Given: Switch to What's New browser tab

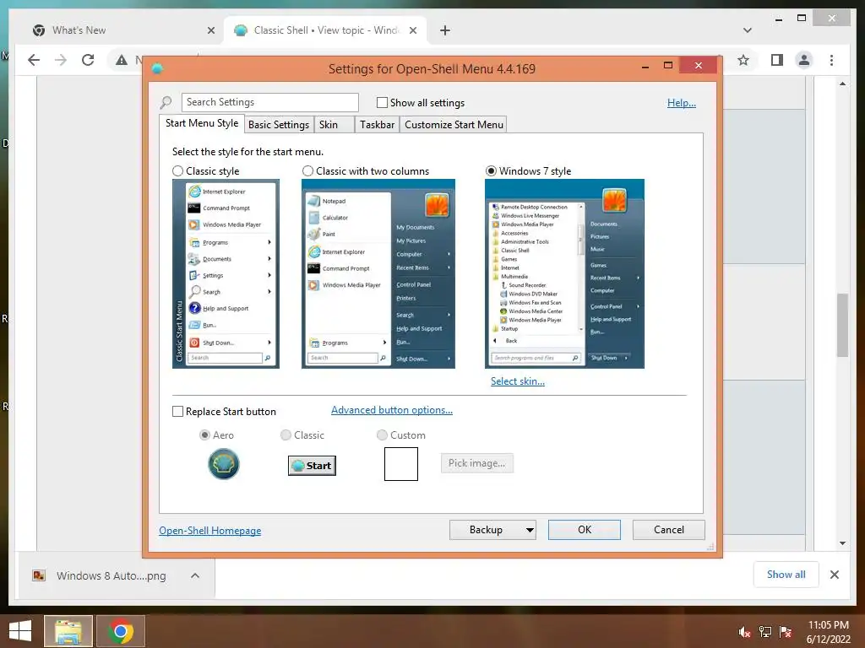Looking at the screenshot, I should 122,30.
